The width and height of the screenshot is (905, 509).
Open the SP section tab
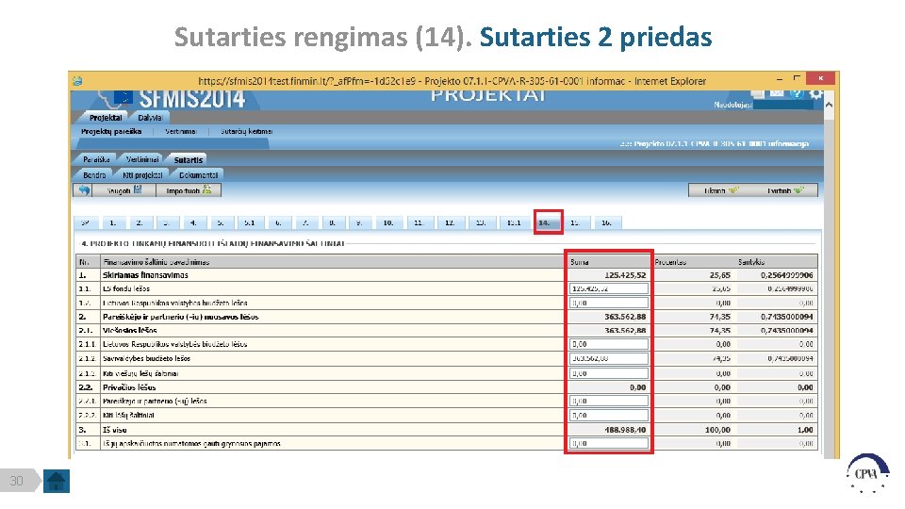coord(86,222)
